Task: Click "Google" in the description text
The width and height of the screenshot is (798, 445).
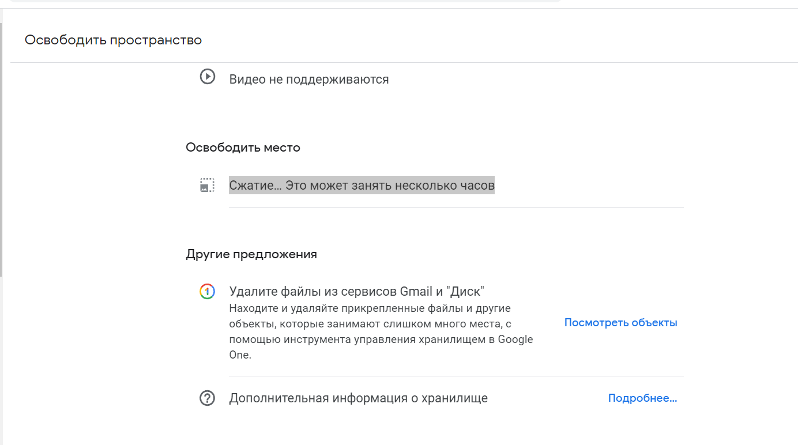Action: 515,340
